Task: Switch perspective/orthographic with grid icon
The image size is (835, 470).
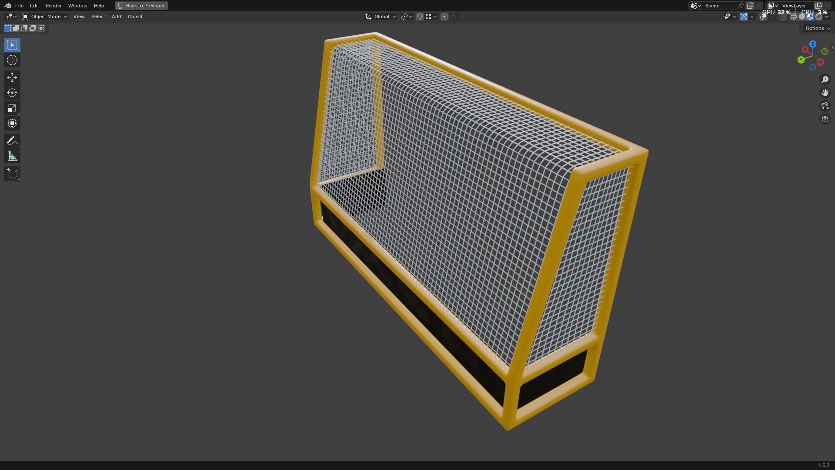Action: (x=825, y=119)
